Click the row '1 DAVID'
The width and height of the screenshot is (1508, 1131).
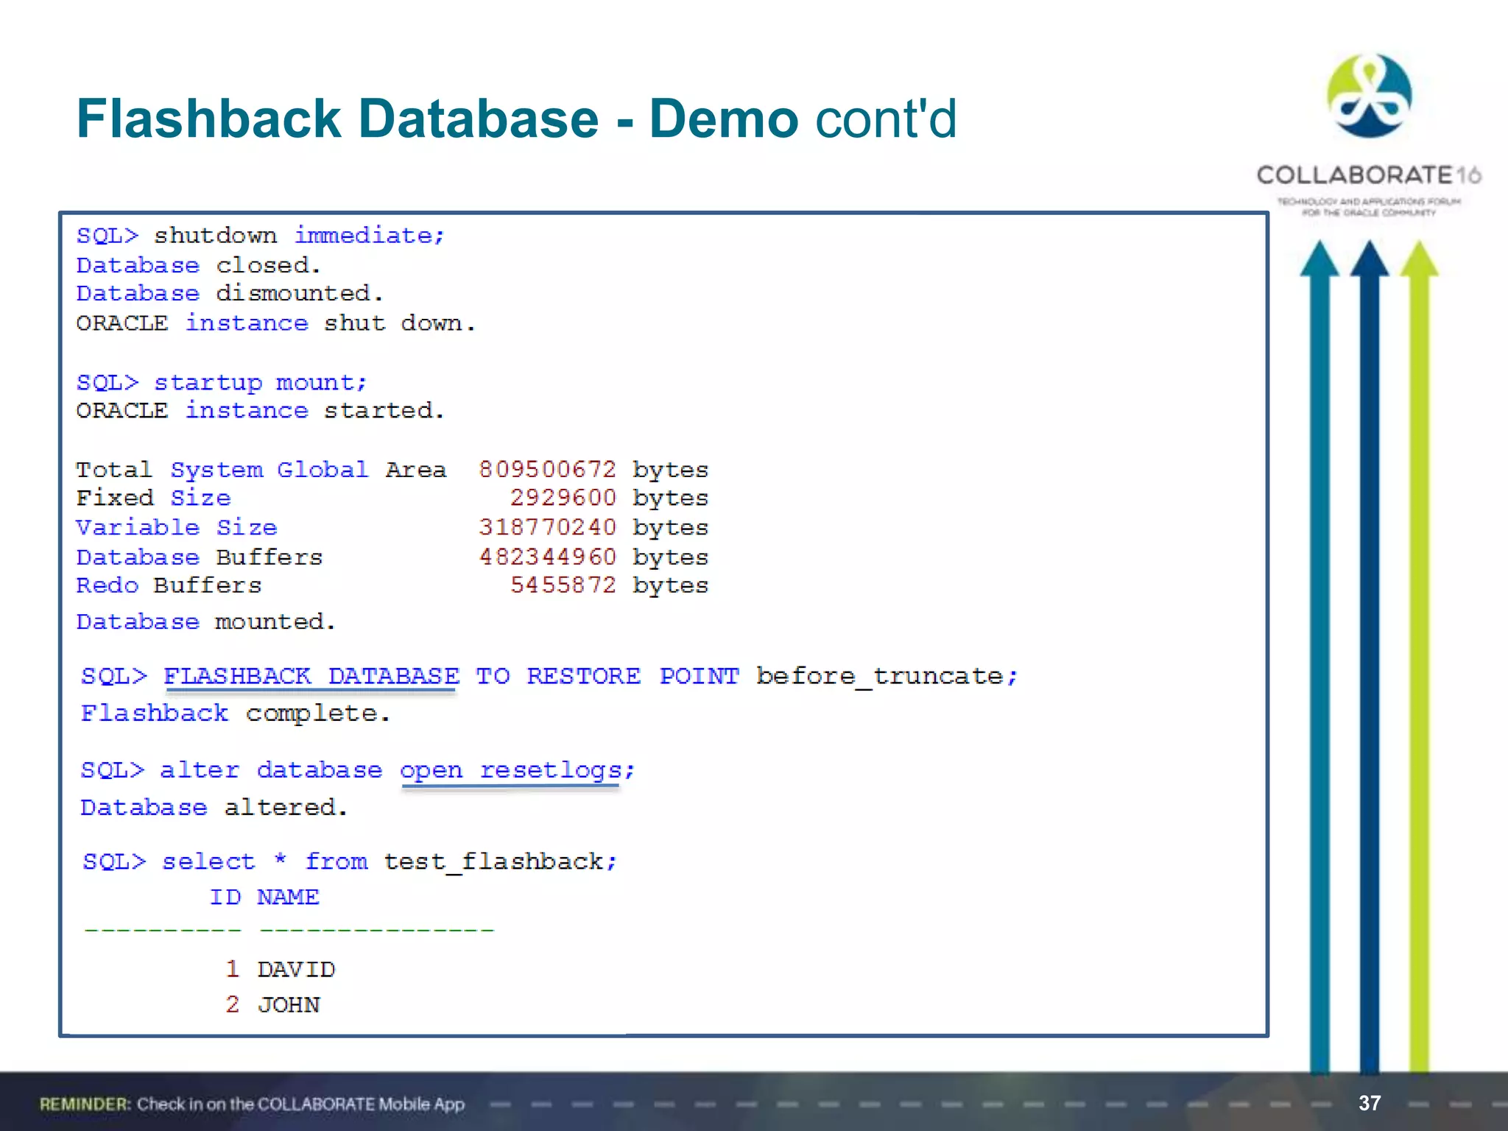(280, 969)
